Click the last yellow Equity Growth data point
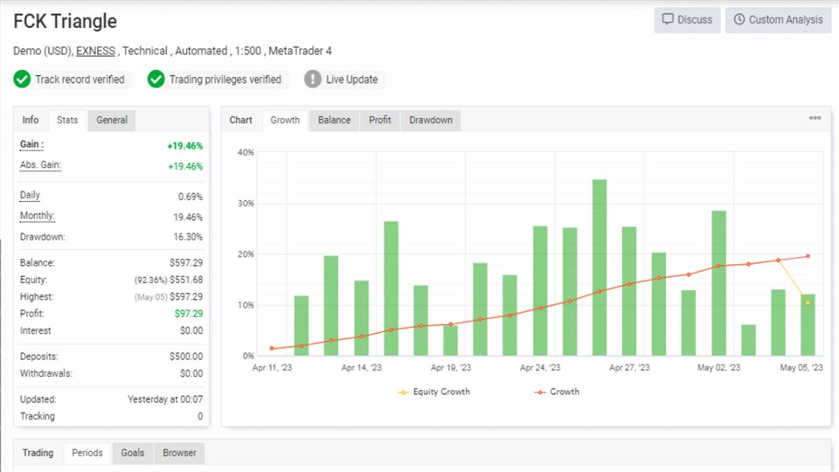Image resolution: width=839 pixels, height=472 pixels. (808, 303)
